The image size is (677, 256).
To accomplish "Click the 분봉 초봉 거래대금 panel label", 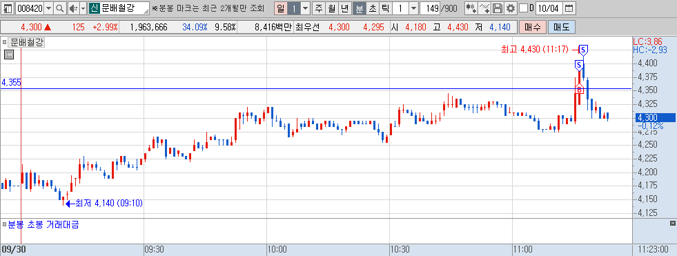I will click(43, 224).
